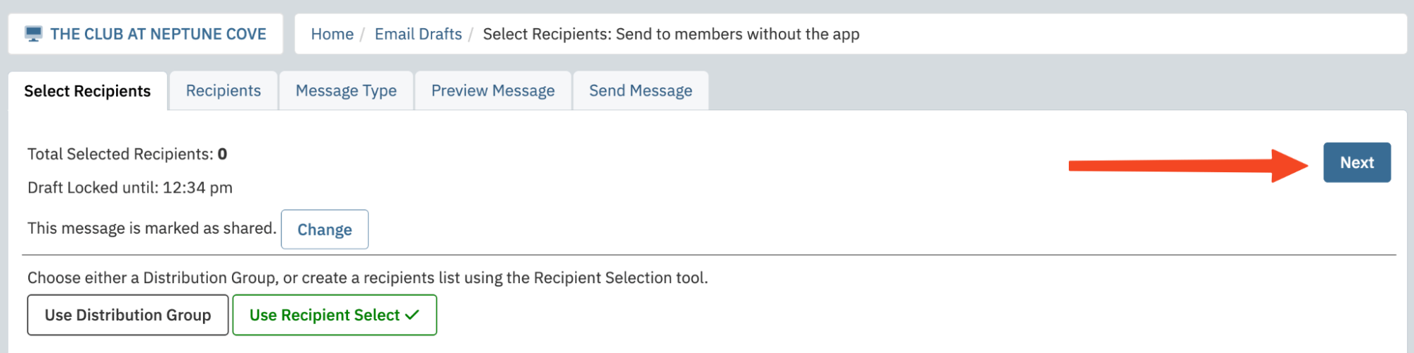Open the Preview Message tab
Screen dimensions: 1414x353
point(493,91)
